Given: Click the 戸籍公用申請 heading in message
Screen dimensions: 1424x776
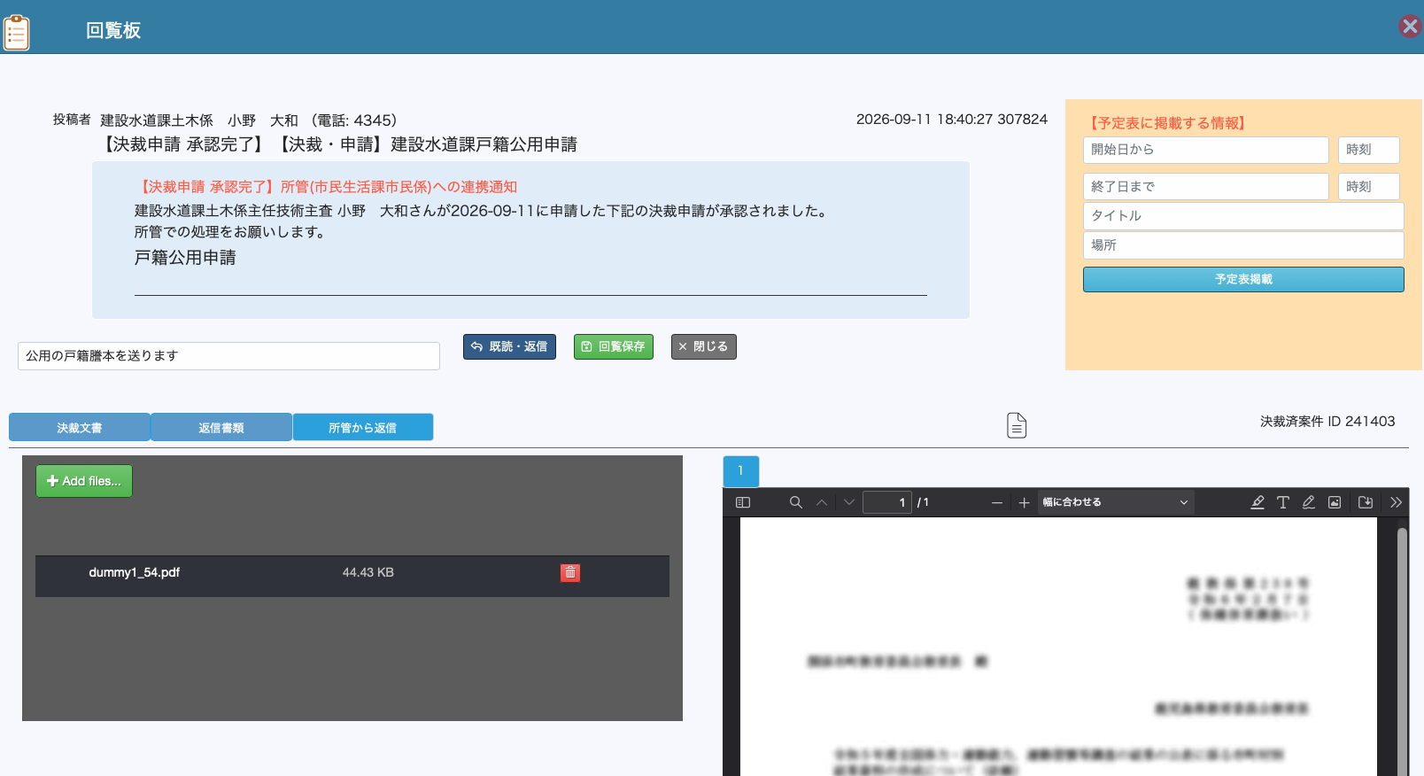Looking at the screenshot, I should (185, 258).
